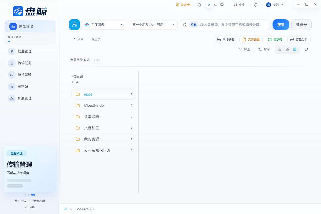Image resolution: width=321 pixels, height=214 pixels.
Task: Select 网盘管理 in sidebar
Action: pyautogui.click(x=30, y=26)
